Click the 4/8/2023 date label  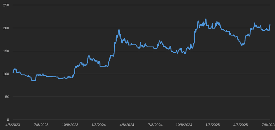13,125
